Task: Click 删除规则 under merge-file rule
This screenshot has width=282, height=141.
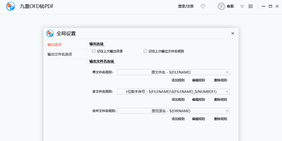Action: tap(220, 119)
